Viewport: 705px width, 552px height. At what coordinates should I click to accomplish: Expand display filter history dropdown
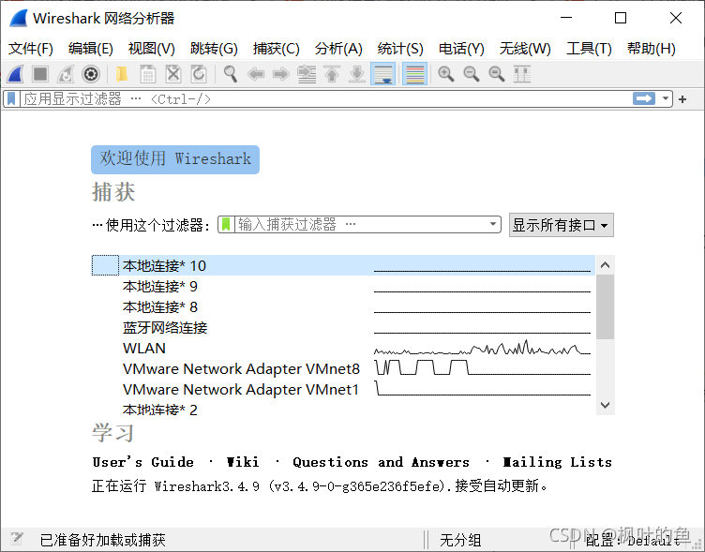tap(665, 98)
